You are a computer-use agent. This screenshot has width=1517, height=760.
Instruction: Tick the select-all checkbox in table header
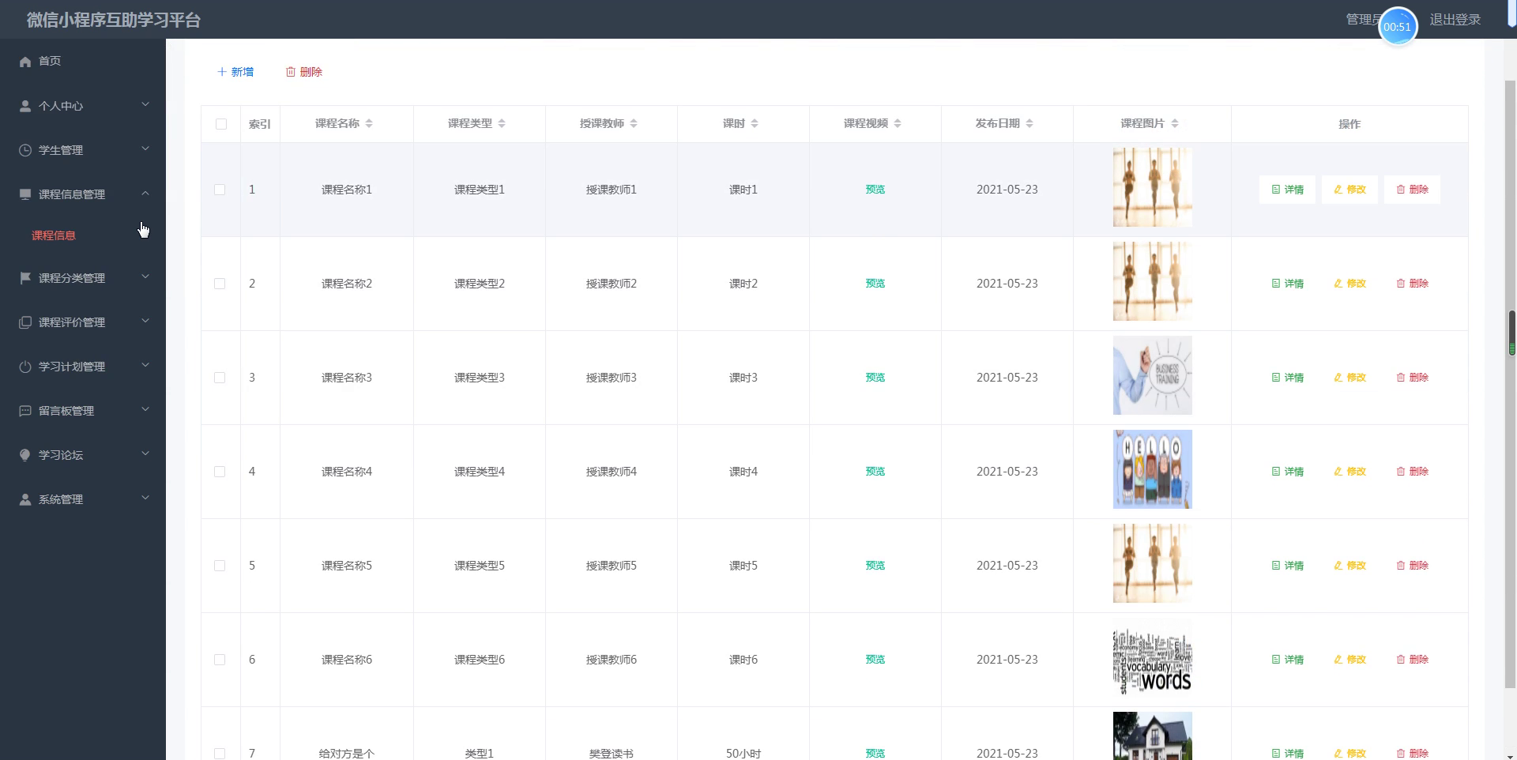[221, 124]
